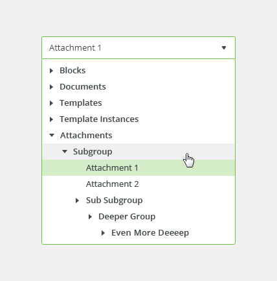
Task: Collapse the Attachments group arrow
Action: 52,136
